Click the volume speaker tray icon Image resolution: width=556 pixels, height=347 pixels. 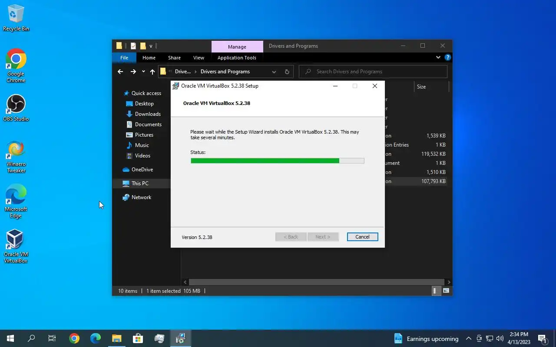[x=500, y=338]
